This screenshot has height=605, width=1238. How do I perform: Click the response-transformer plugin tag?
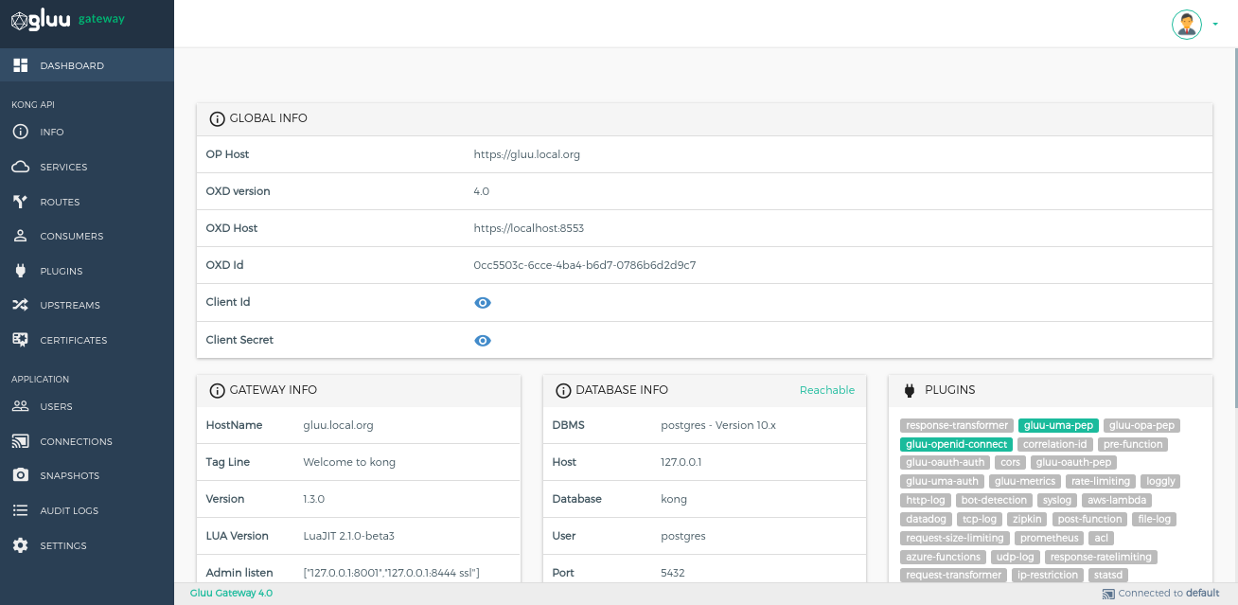coord(957,426)
